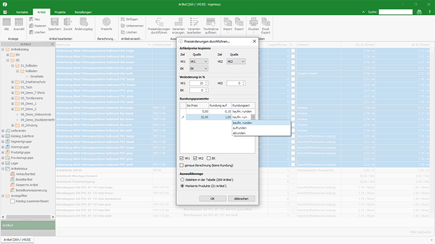Click the Suche input field
Screen dimensions: 435x244
[396, 12]
